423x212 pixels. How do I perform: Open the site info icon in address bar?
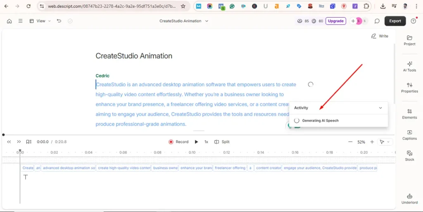coord(41,6)
